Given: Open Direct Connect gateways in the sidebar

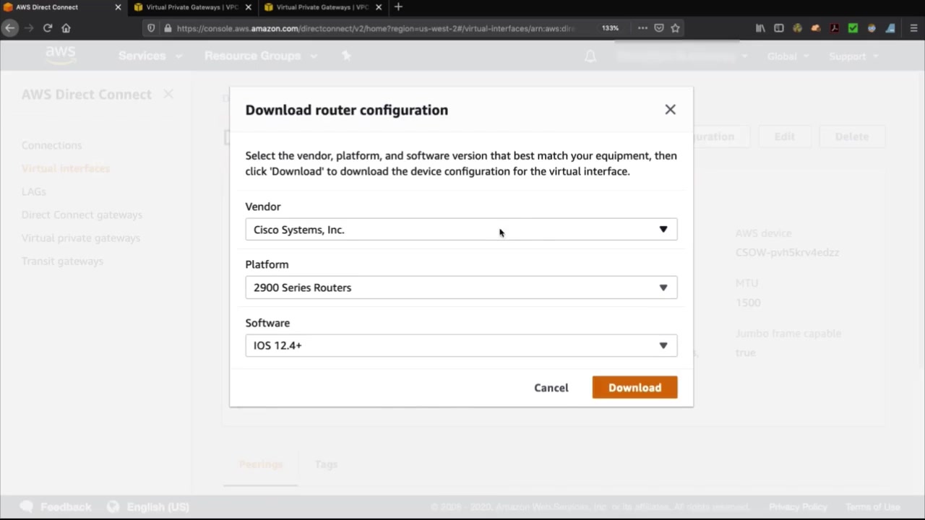Looking at the screenshot, I should coord(82,214).
